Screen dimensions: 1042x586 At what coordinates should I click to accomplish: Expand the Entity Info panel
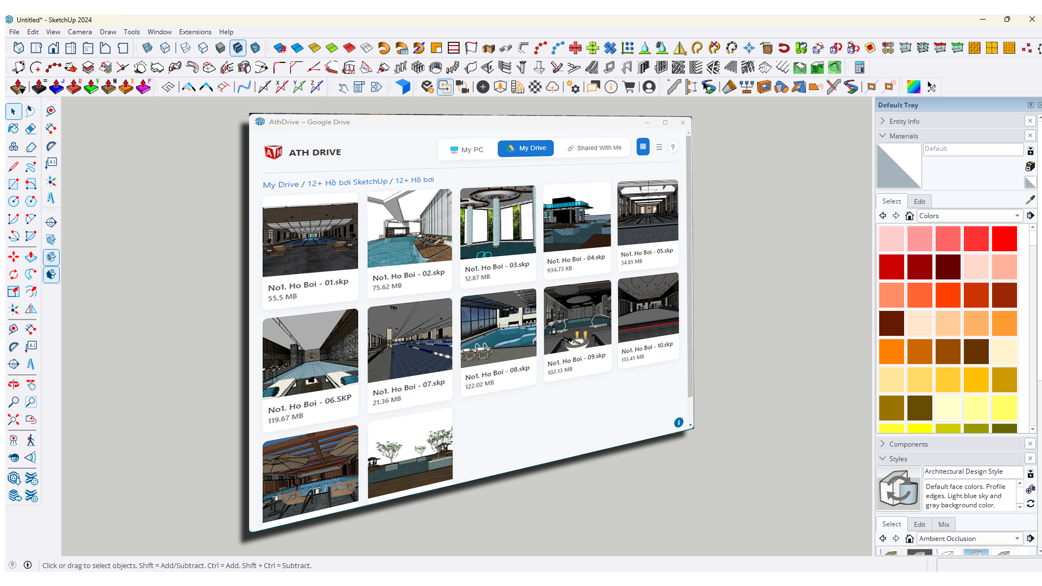[904, 122]
